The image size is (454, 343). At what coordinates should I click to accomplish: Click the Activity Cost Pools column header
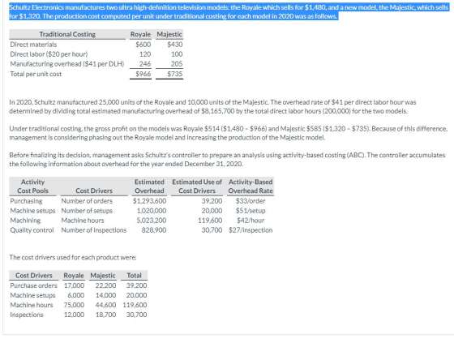[x=32, y=187]
